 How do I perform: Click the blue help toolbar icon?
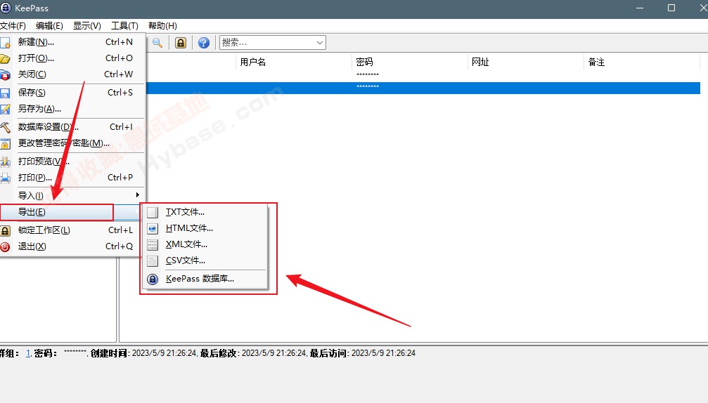point(204,43)
